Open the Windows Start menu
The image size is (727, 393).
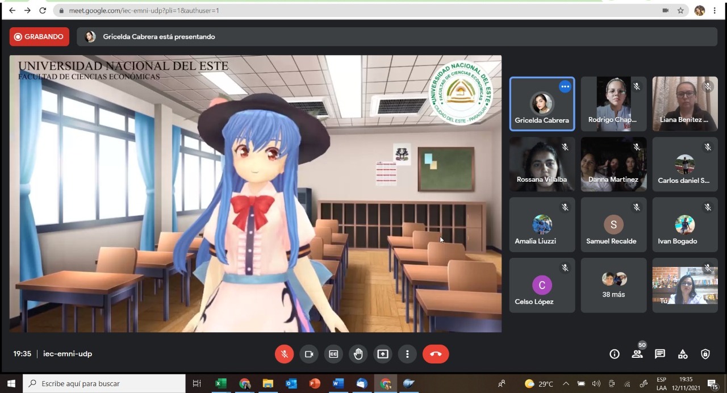(11, 383)
